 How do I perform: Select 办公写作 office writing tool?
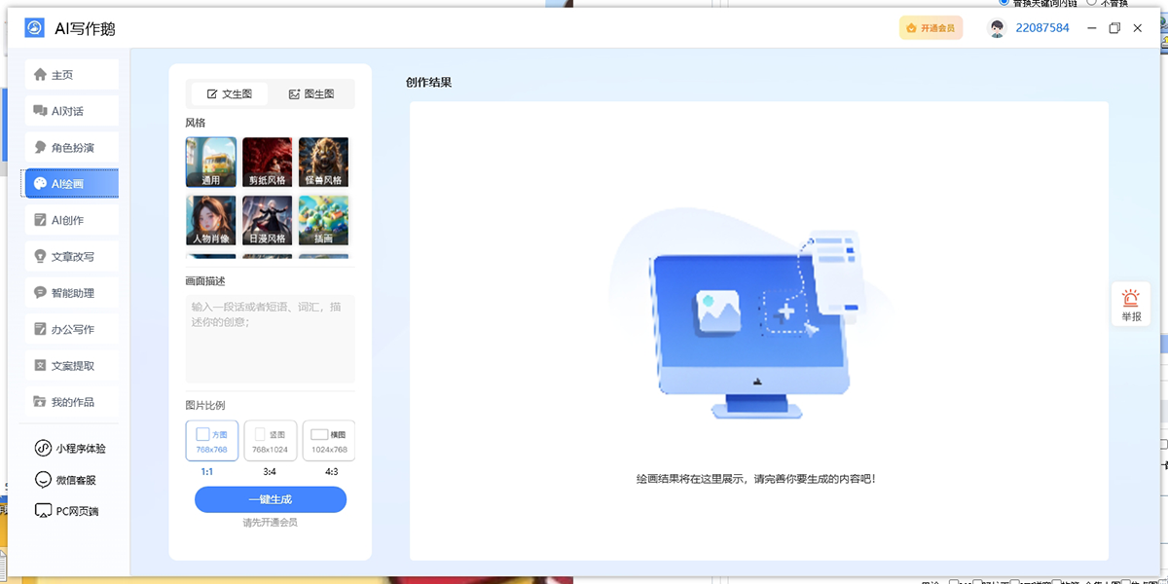71,328
